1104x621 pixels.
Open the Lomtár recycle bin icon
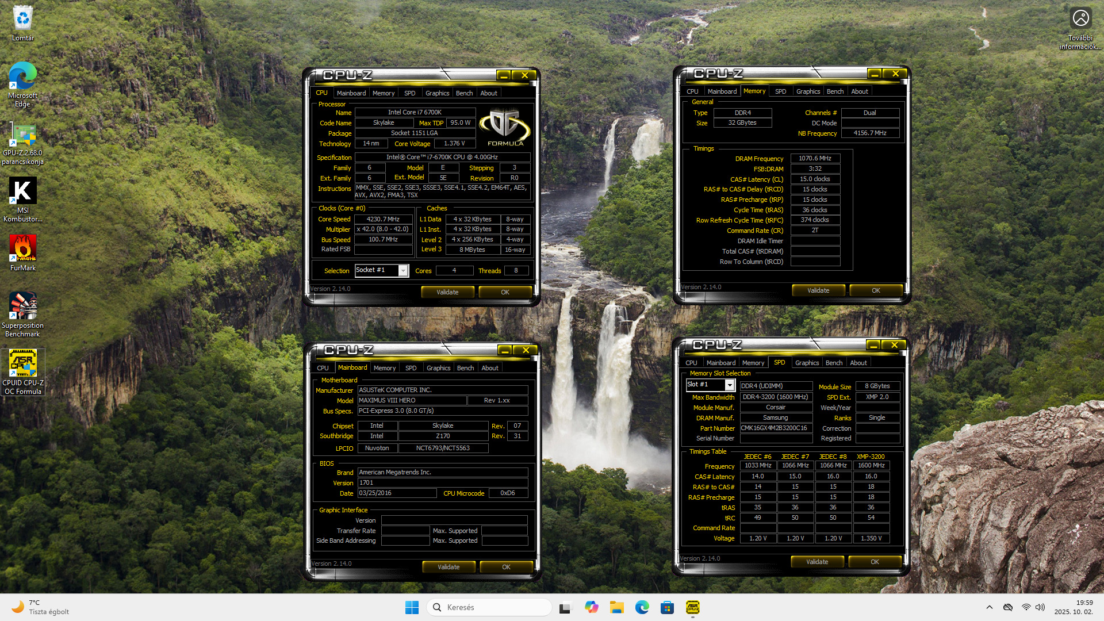(x=23, y=19)
